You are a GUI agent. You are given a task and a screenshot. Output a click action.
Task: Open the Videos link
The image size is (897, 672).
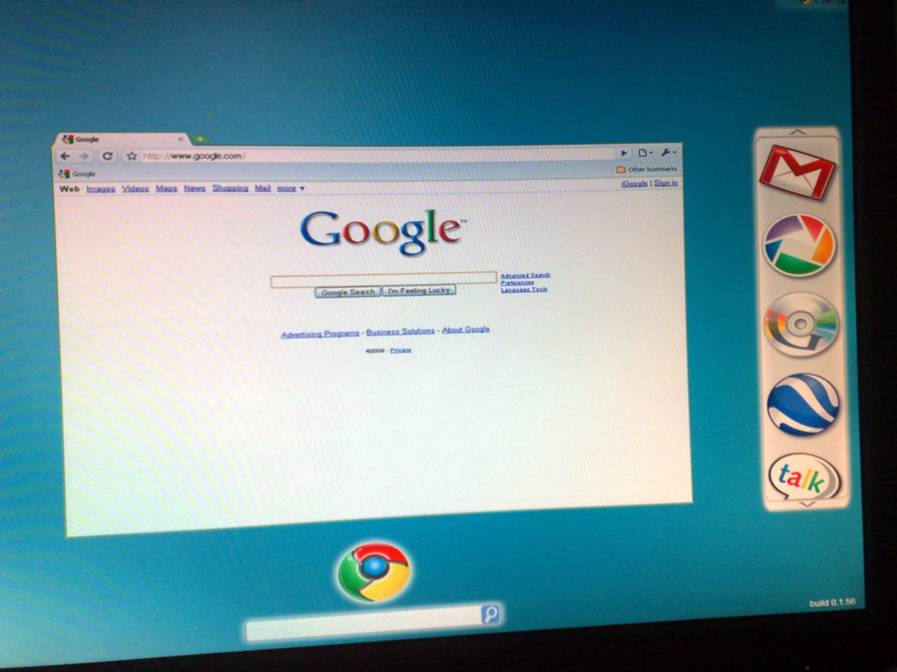[135, 188]
